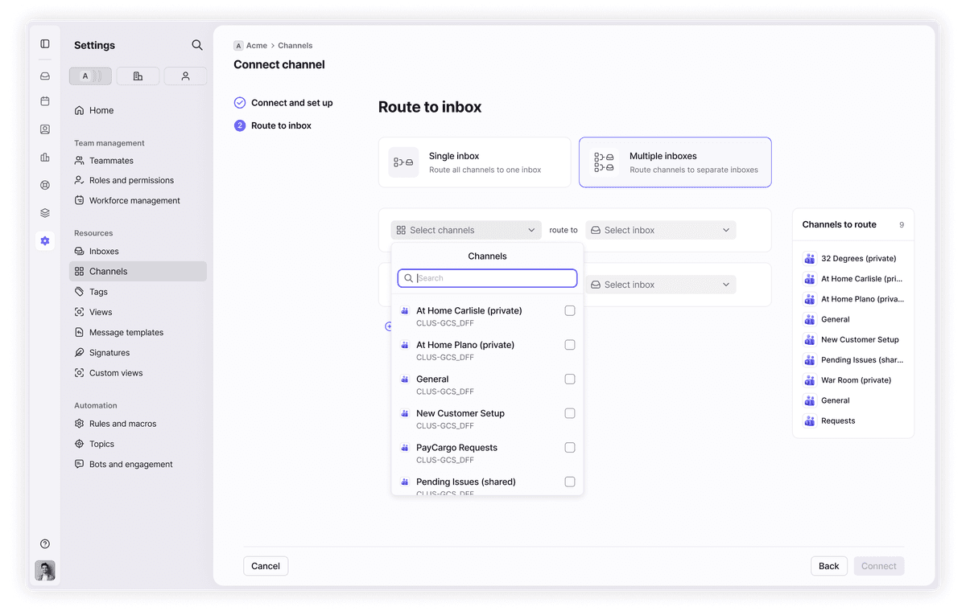Screen dimensions: 966x611
Task: Open the calendar icon in left rail
Action: click(x=45, y=101)
